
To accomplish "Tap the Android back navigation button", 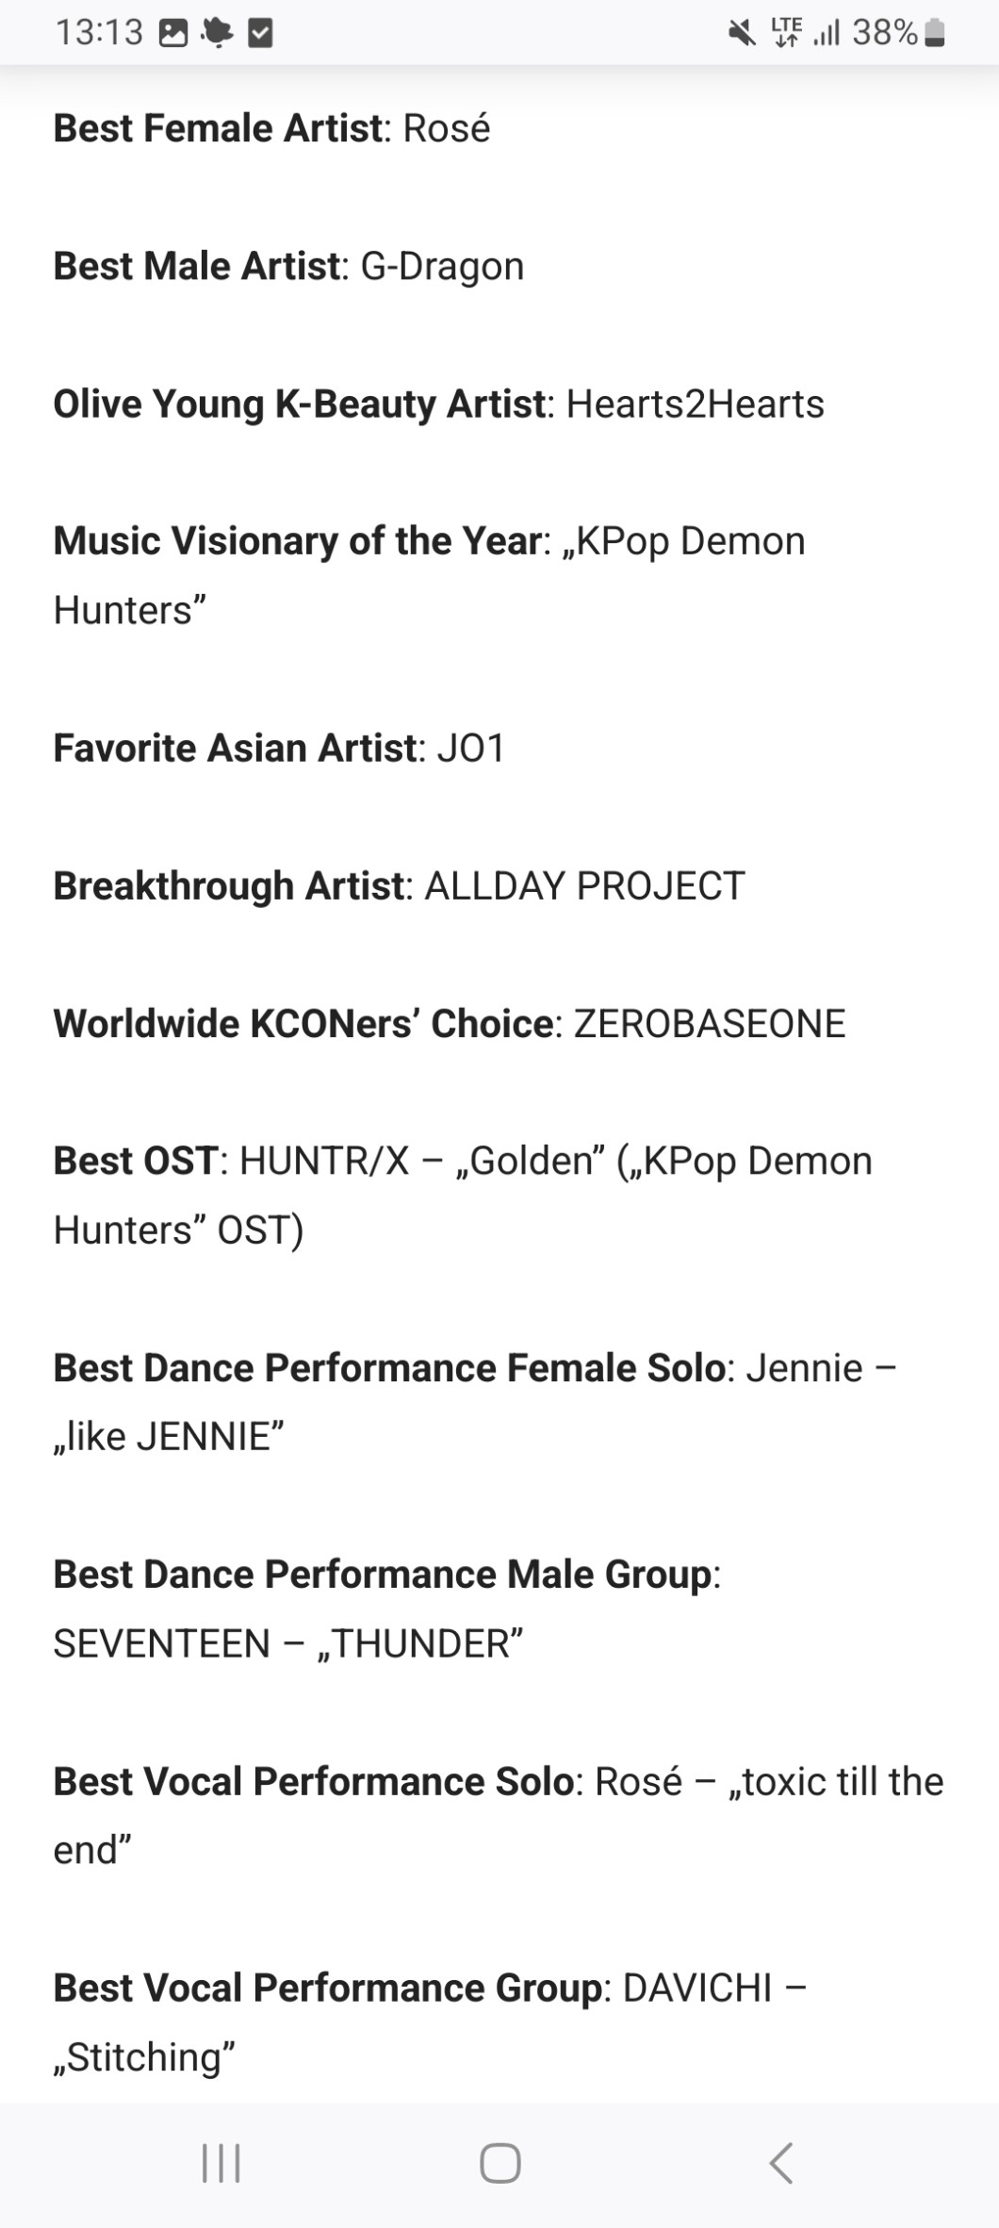I will click(781, 2162).
